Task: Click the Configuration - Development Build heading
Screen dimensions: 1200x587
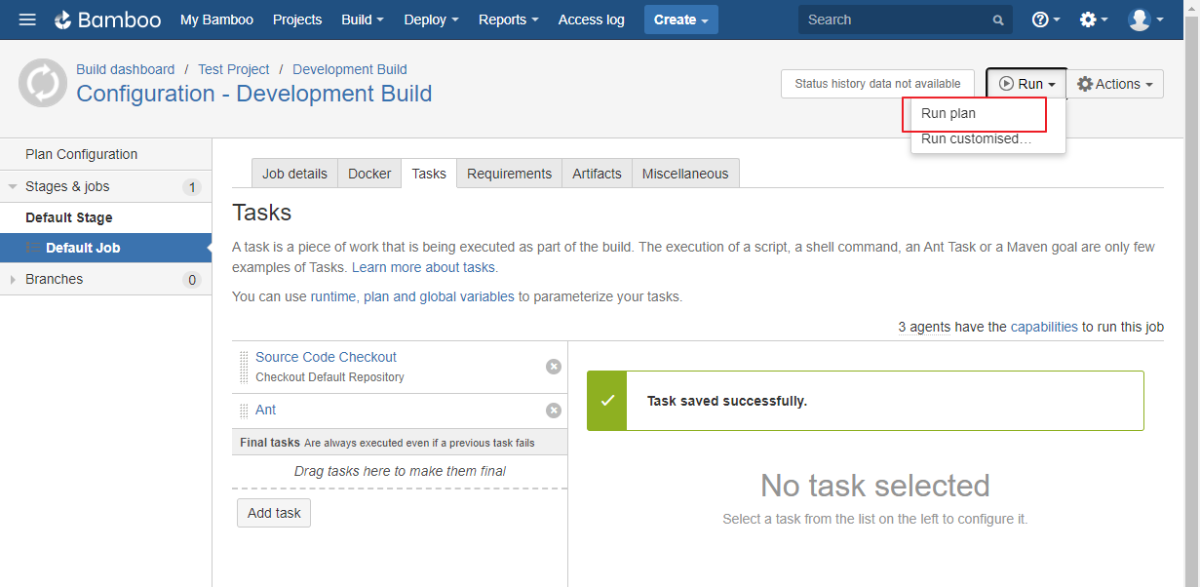Action: [254, 94]
